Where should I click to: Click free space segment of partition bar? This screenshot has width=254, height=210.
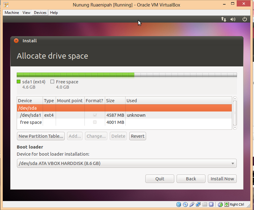186,74
